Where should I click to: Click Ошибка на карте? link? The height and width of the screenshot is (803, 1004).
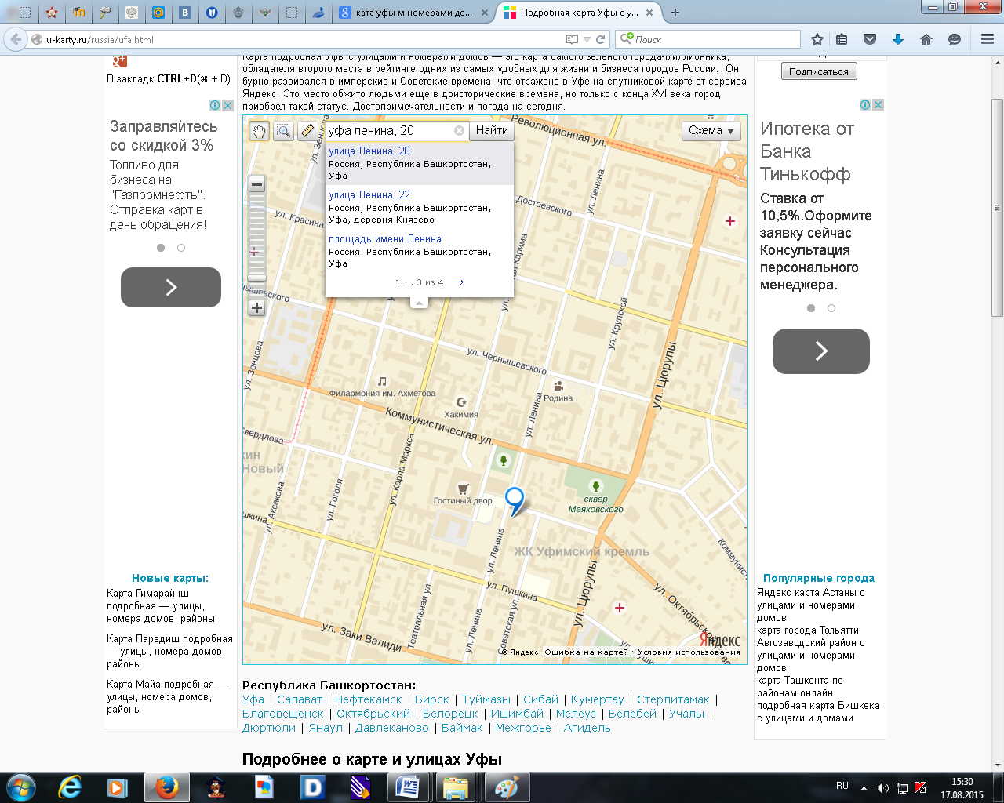[x=586, y=652]
